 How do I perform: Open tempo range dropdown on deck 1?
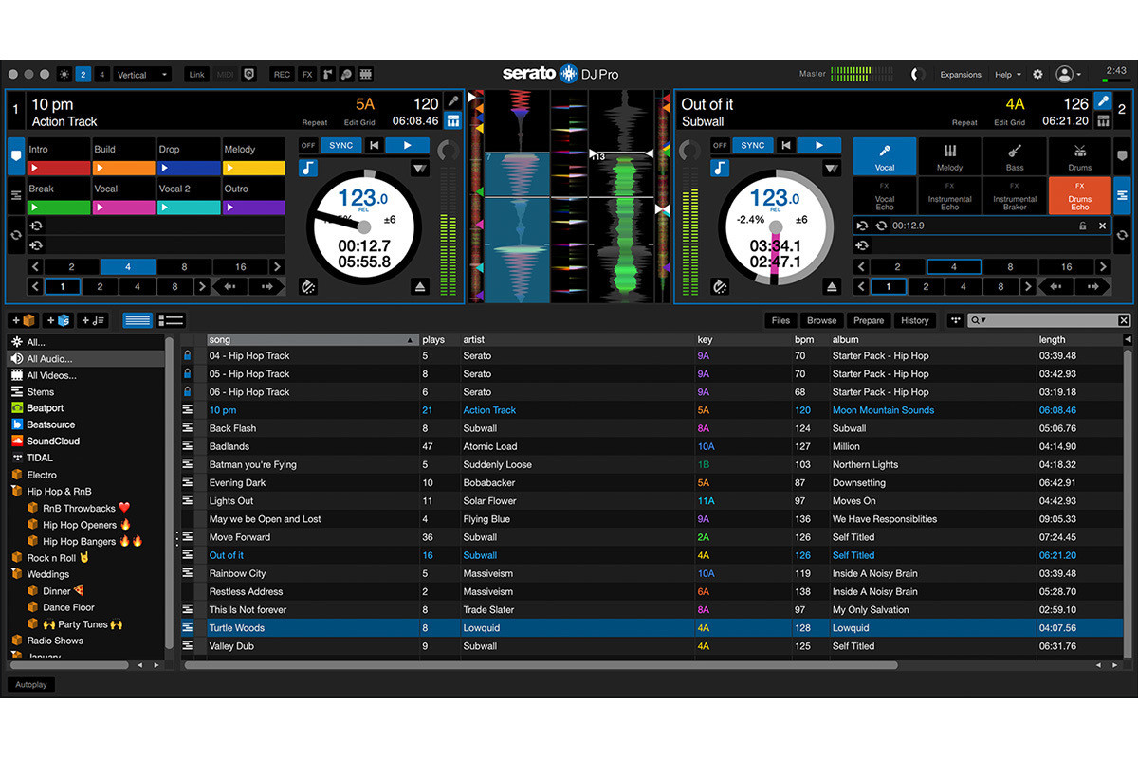(x=419, y=169)
